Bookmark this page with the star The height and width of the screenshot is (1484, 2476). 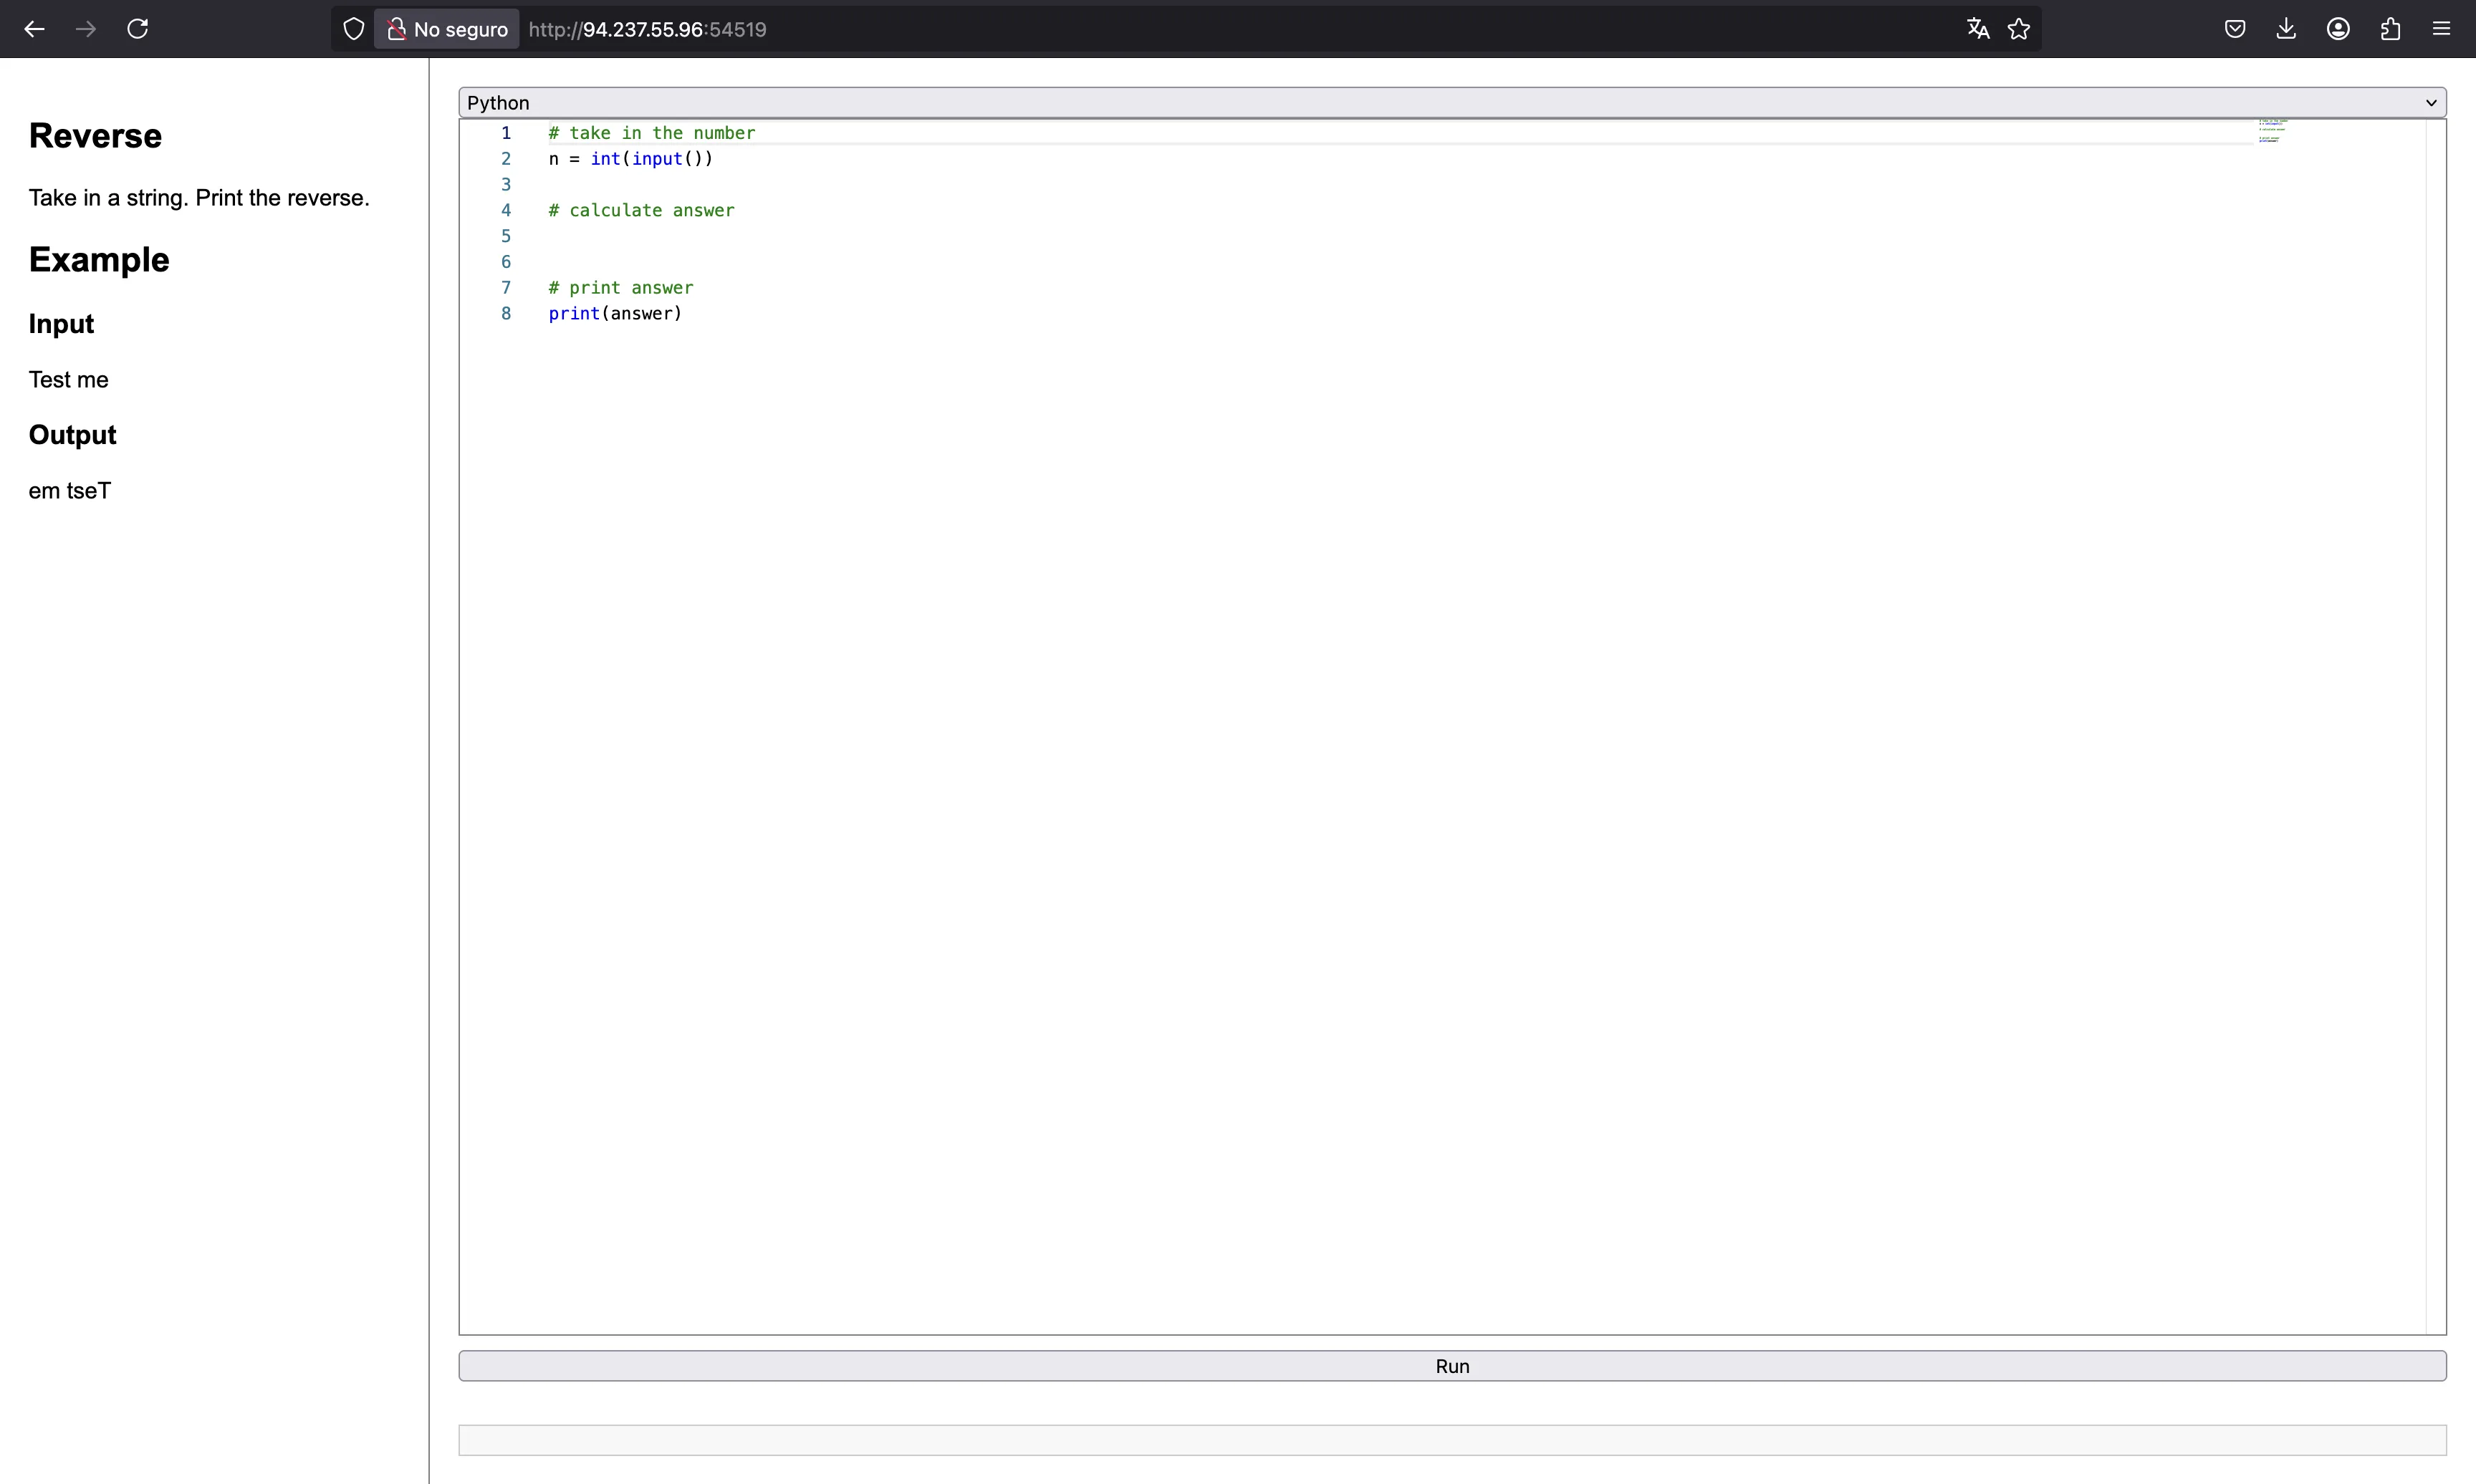coord(2019,29)
